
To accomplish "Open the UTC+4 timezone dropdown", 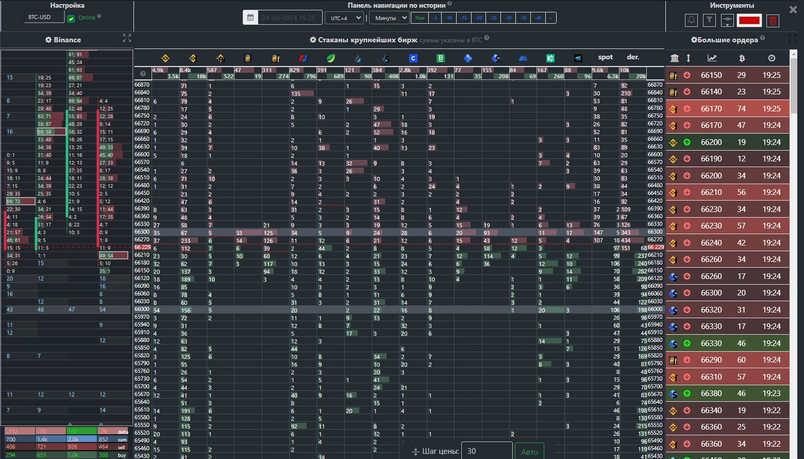I will click(x=344, y=18).
